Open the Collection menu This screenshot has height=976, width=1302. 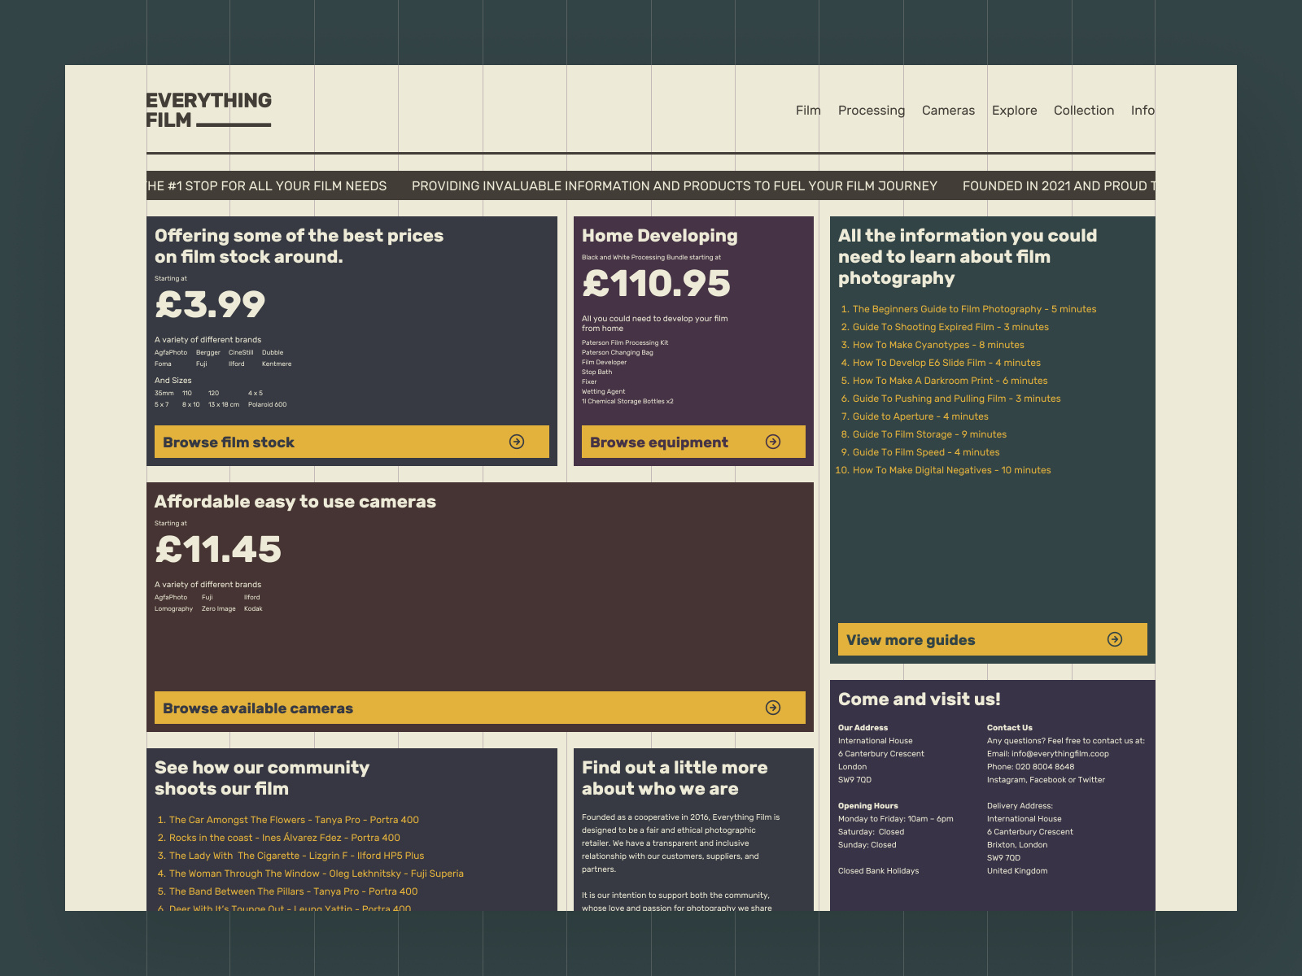point(1084,110)
